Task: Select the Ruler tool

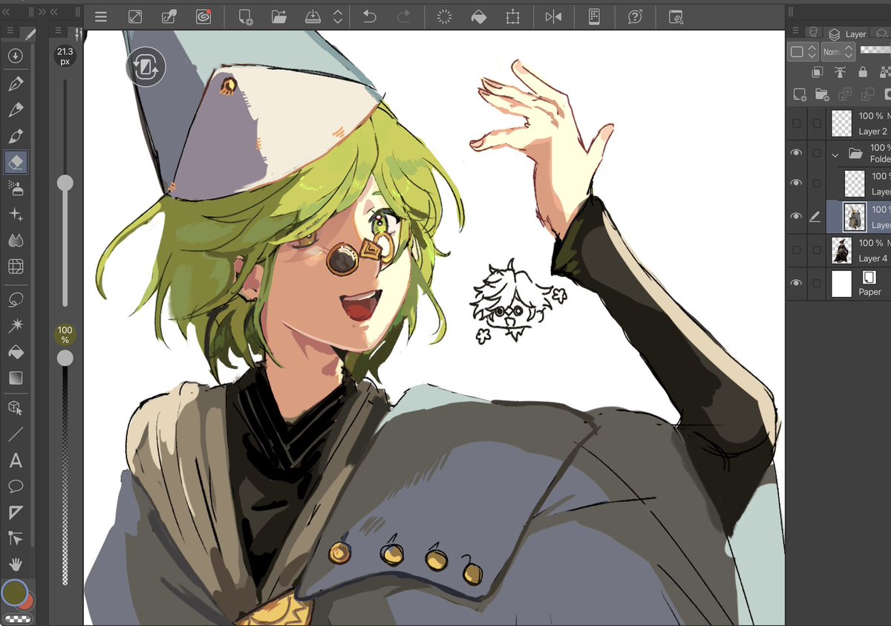Action: [15, 512]
